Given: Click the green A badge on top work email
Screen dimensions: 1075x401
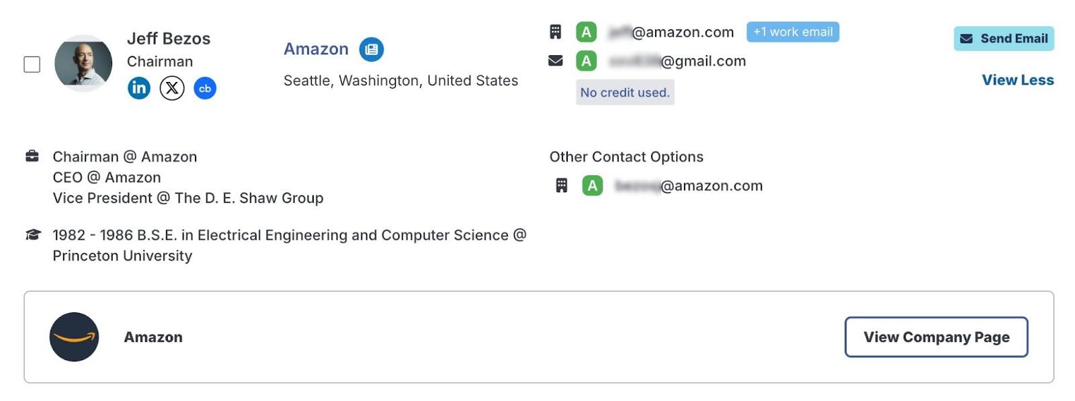Looking at the screenshot, I should point(587,32).
